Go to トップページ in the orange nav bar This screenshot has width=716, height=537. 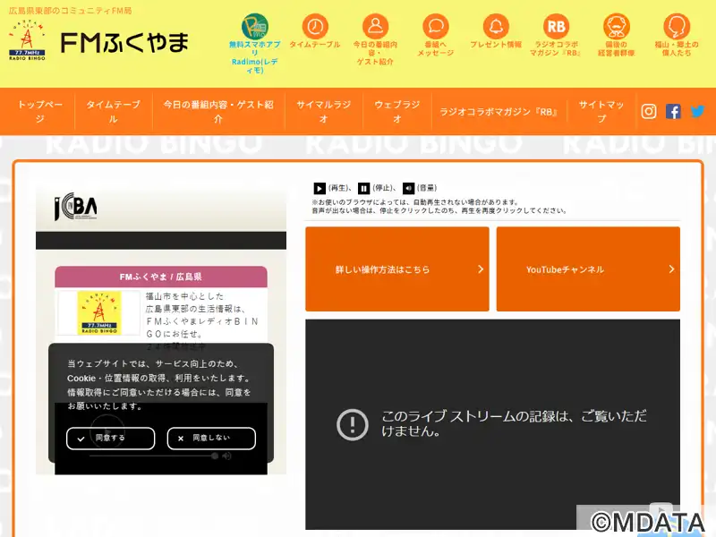[39, 111]
